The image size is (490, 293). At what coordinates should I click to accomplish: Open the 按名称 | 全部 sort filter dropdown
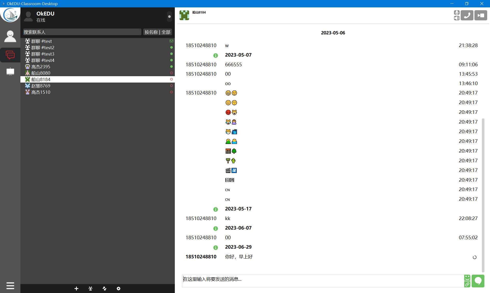pos(157,32)
